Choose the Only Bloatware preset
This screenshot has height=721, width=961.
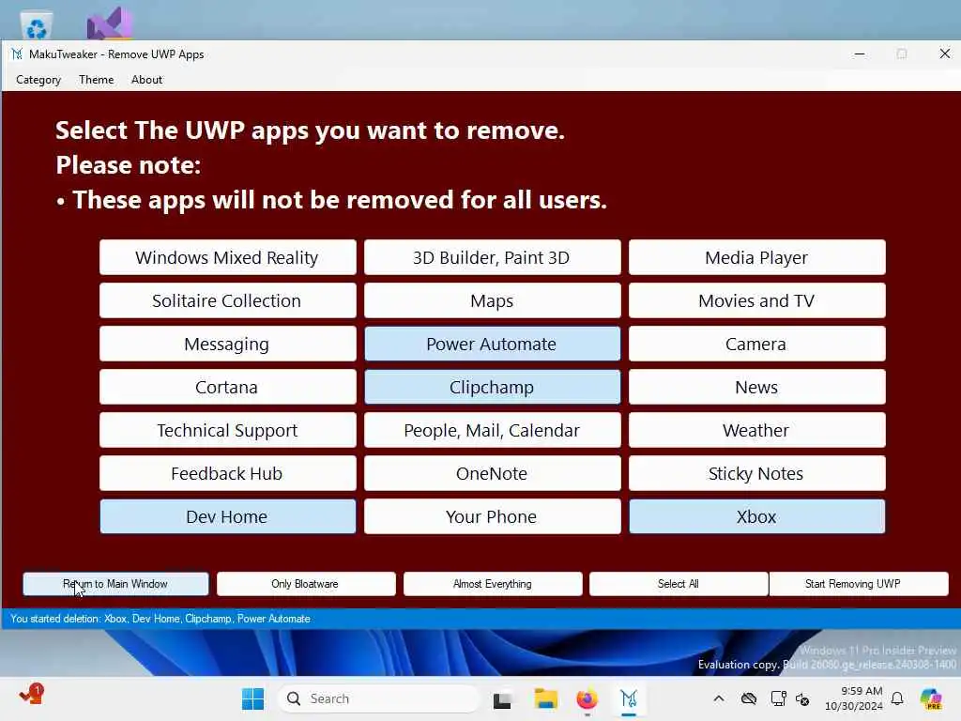point(306,584)
